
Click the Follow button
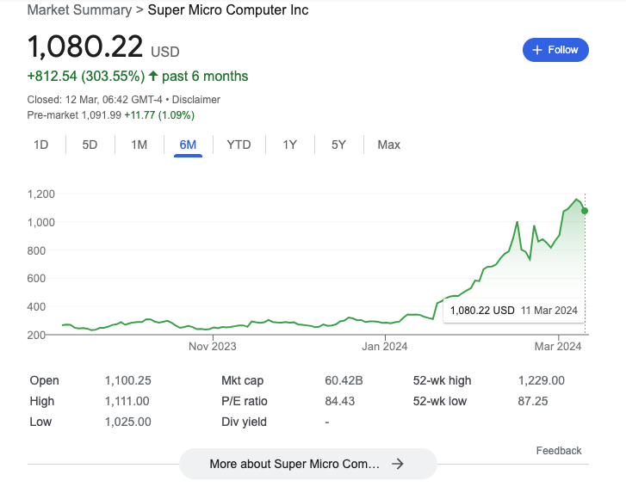[x=555, y=50]
